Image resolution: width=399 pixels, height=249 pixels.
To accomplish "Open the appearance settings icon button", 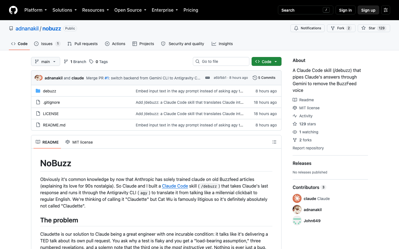I will [386, 10].
